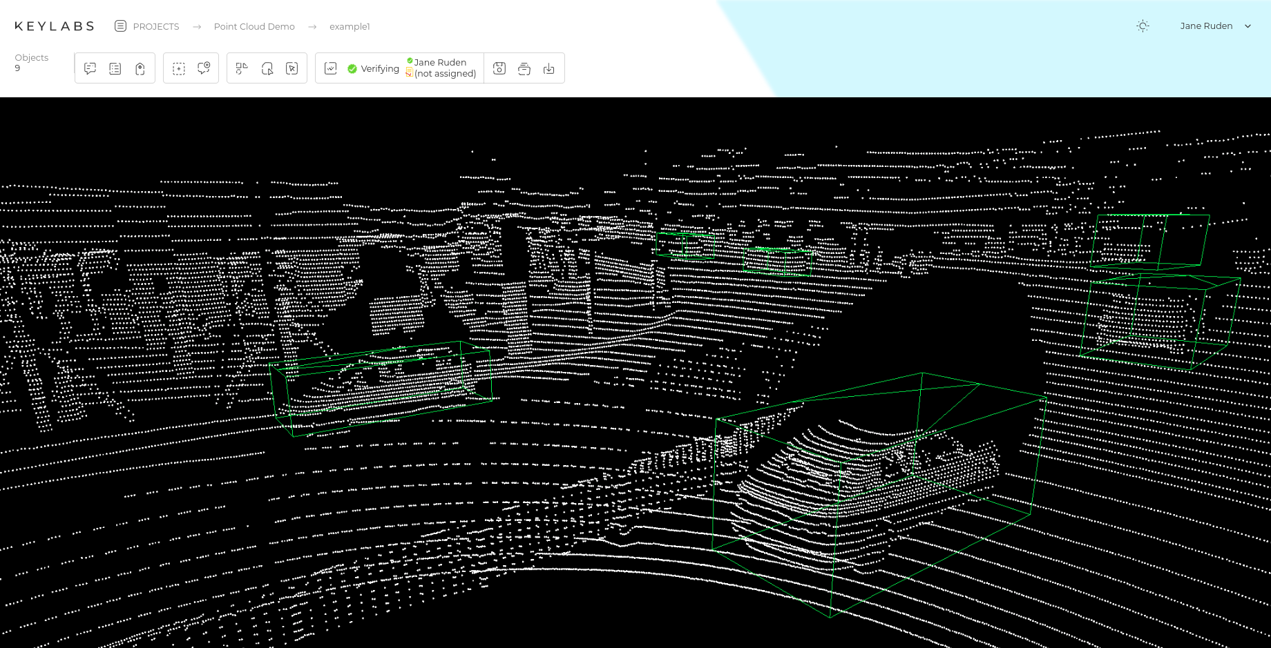The image size is (1271, 648).
Task: Open the Point Cloud Demo breadcrumb
Action: pyautogui.click(x=254, y=26)
